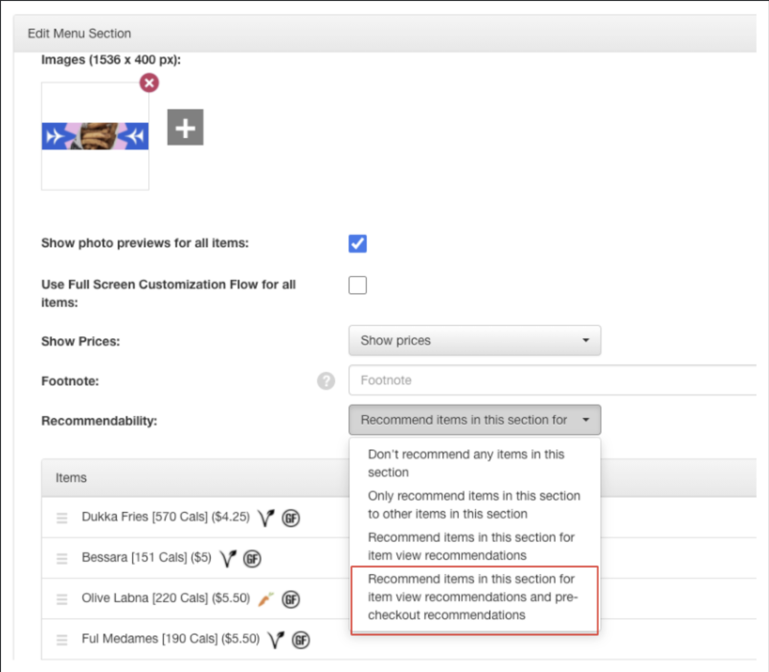Uncheck Show photo previews for all items
Viewport: 769px width, 672px height.
point(357,243)
